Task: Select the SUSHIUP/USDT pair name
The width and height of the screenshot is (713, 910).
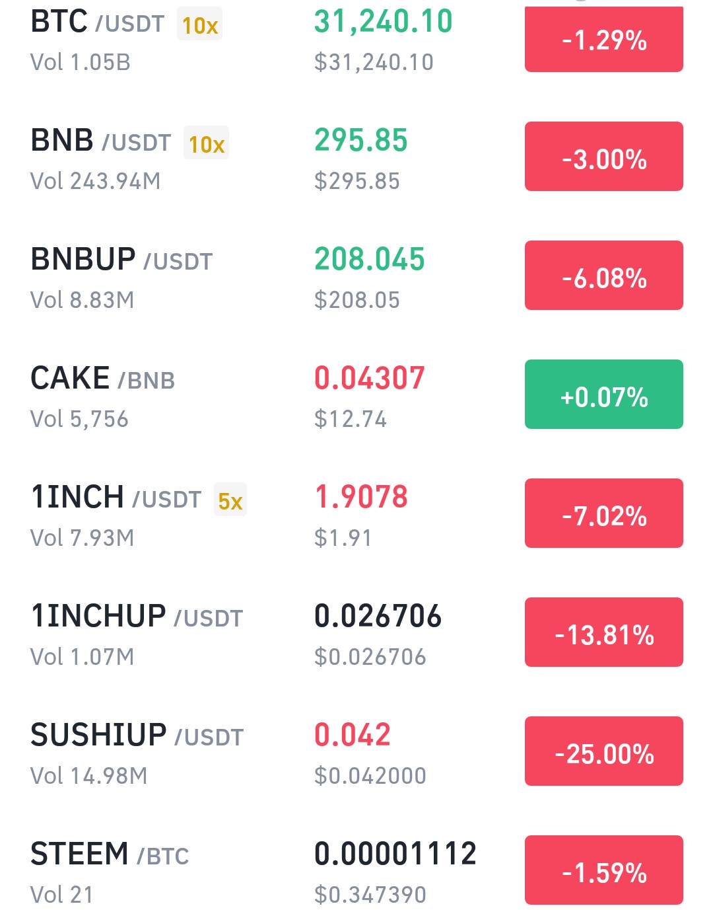Action: [x=137, y=736]
